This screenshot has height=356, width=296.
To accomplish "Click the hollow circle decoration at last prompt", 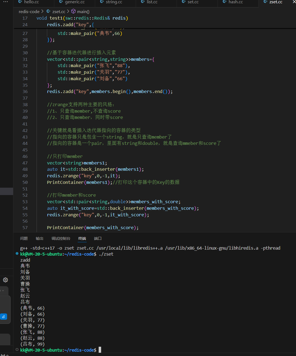I will pos(17,349).
